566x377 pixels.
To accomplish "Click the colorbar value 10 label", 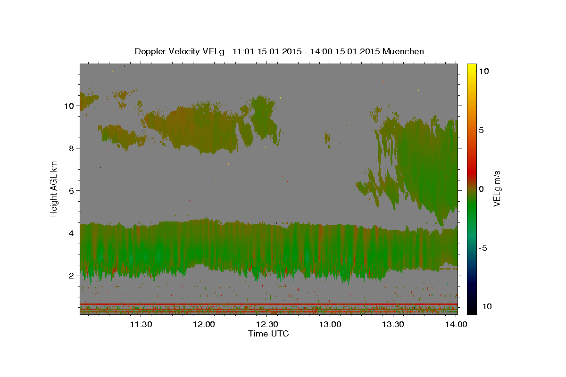I will [x=484, y=71].
